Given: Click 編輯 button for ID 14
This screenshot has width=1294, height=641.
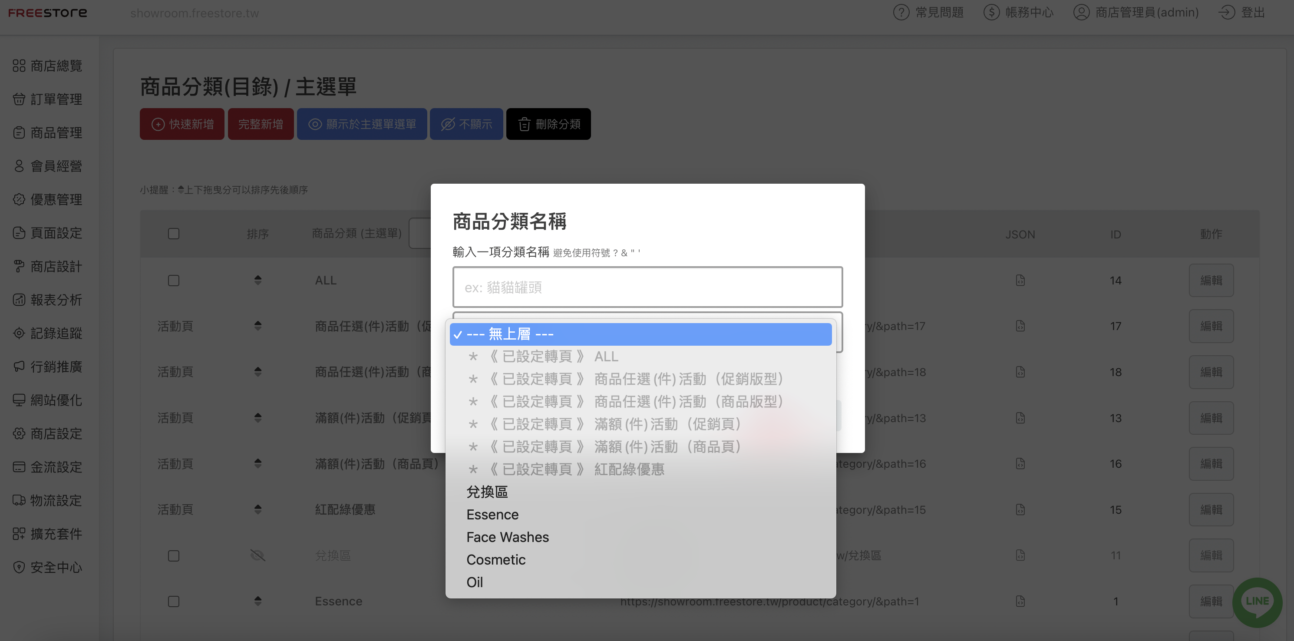Looking at the screenshot, I should coord(1211,280).
